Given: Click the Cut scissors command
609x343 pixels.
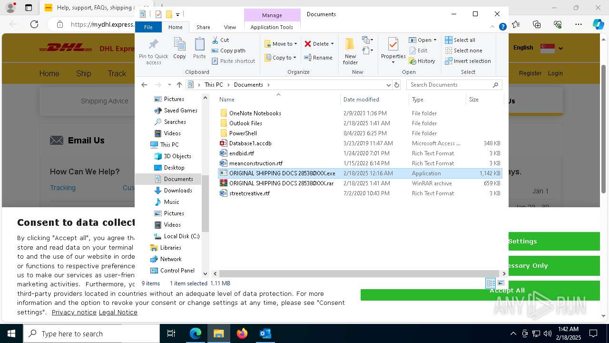Looking at the screenshot, I should pos(220,40).
